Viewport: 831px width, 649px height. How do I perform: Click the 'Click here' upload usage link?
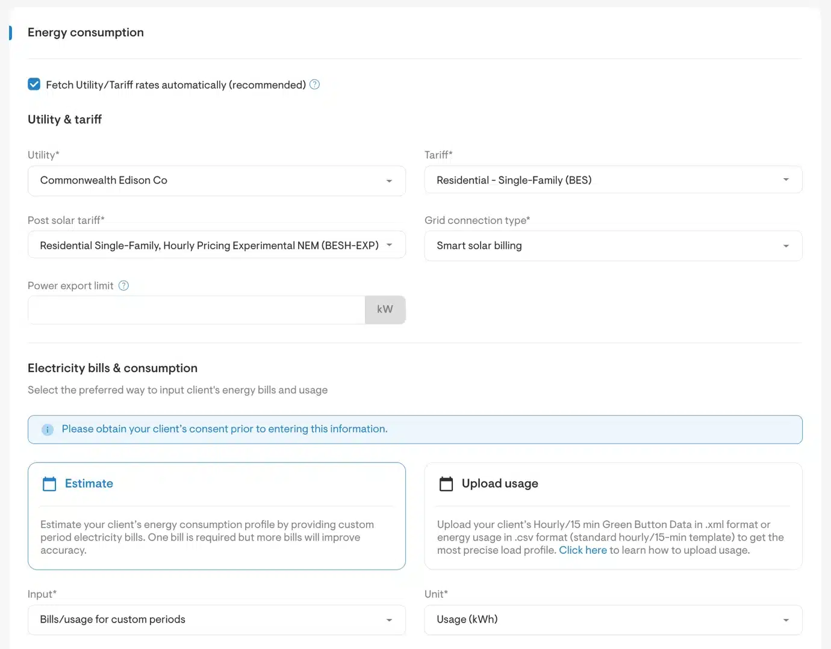(582, 550)
